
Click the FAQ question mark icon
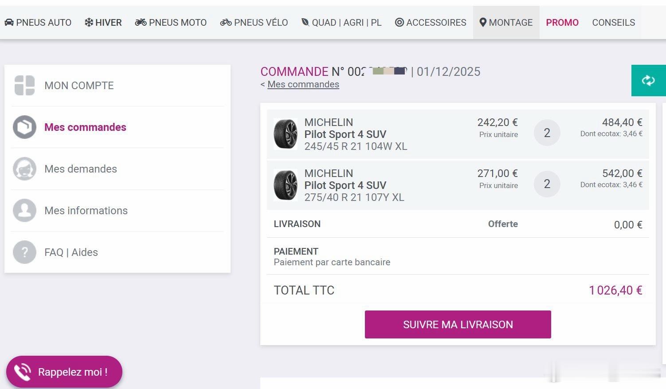point(24,252)
